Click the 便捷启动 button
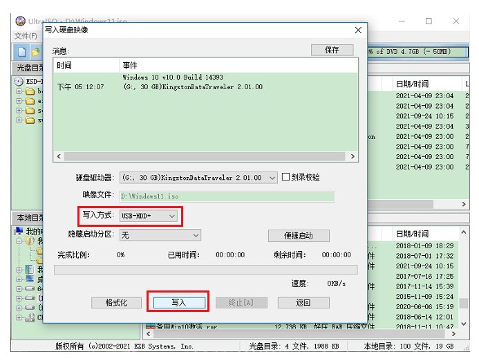The width and height of the screenshot is (479, 361). [x=298, y=236]
